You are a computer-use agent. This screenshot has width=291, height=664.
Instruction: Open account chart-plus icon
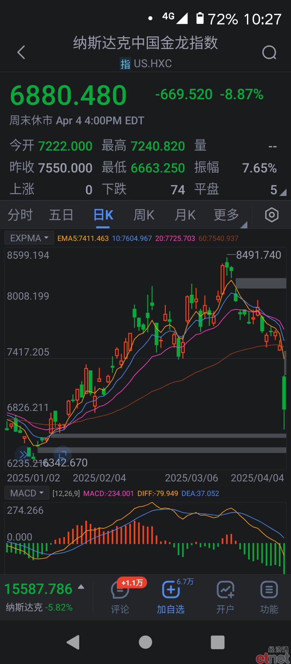(225, 590)
